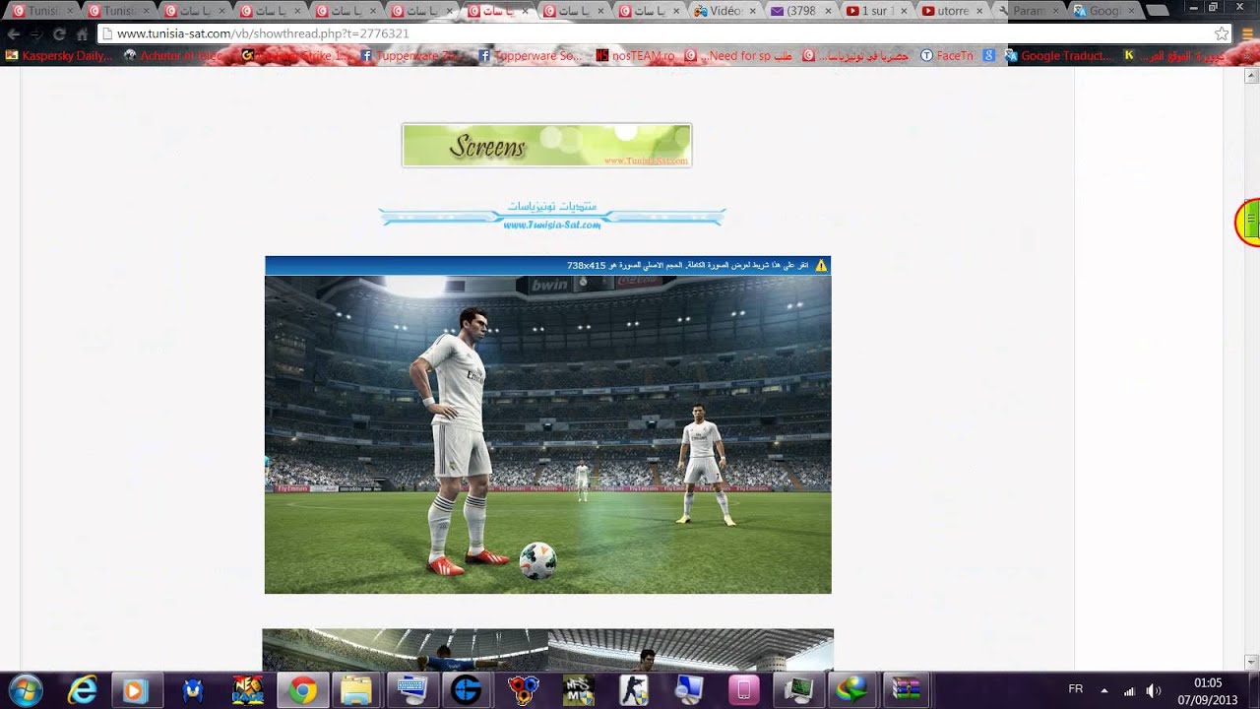Open WinRAR taskbar icon
The image size is (1260, 709).
907,689
